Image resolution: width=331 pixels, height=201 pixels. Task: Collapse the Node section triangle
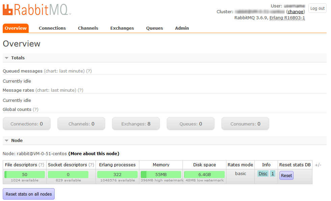pos(6,141)
